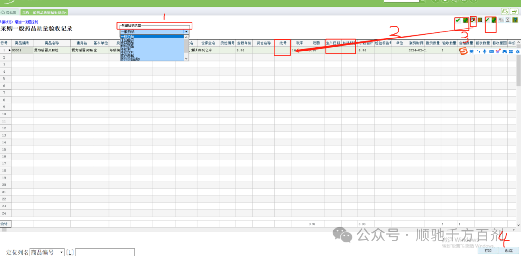Click the 拒收数量 column header
521x256 pixels.
pos(482,43)
